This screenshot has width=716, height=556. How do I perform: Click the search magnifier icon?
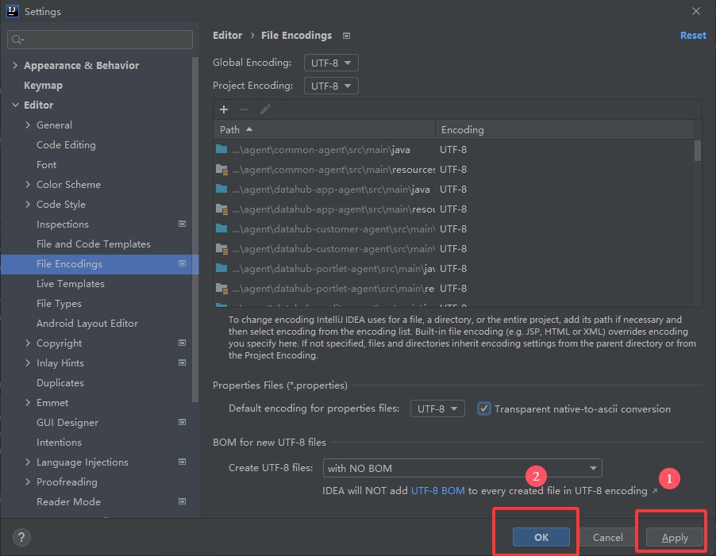[17, 40]
